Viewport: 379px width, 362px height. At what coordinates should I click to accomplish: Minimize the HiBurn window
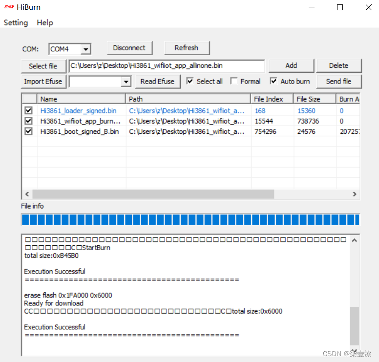point(312,7)
